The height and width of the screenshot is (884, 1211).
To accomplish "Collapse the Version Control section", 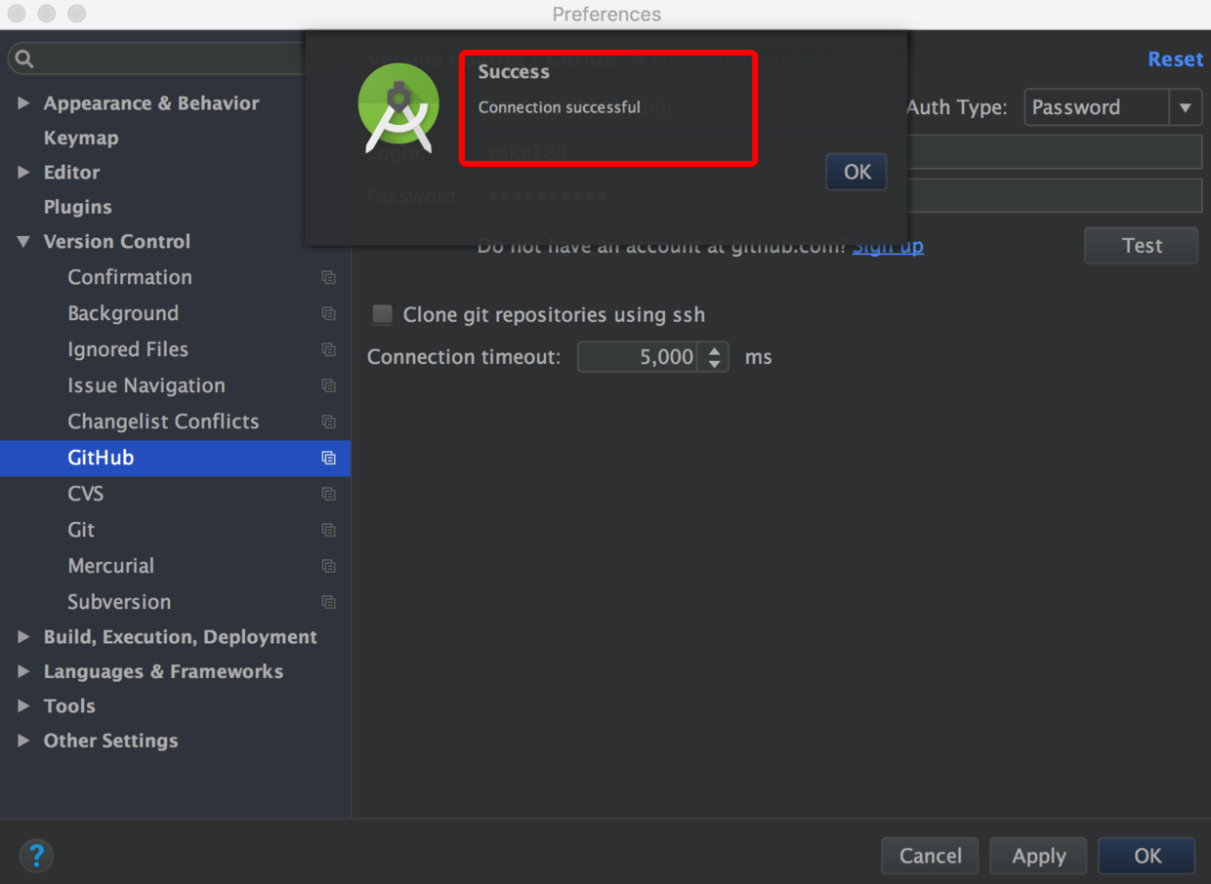I will [x=23, y=241].
